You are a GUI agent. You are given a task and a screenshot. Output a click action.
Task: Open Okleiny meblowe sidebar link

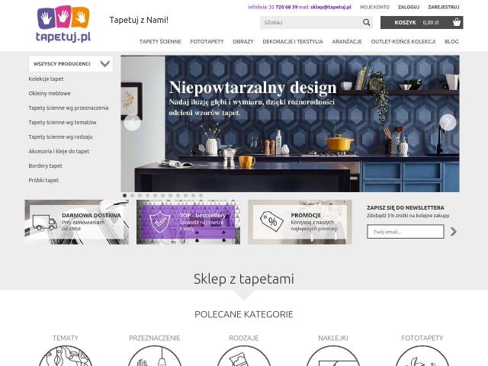click(x=50, y=93)
